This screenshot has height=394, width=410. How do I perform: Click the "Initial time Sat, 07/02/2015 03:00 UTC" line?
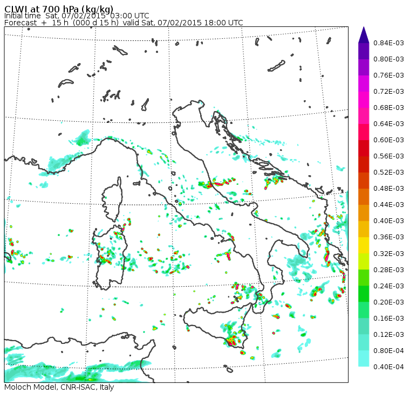coord(77,16)
